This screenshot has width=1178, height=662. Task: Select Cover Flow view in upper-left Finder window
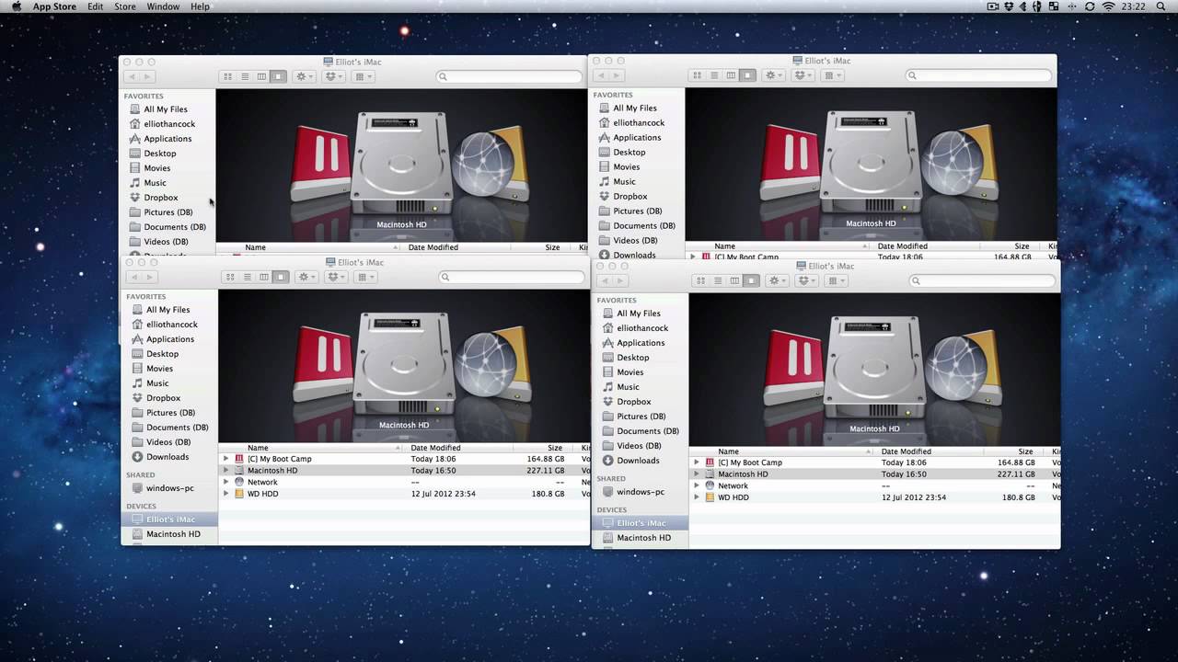278,76
